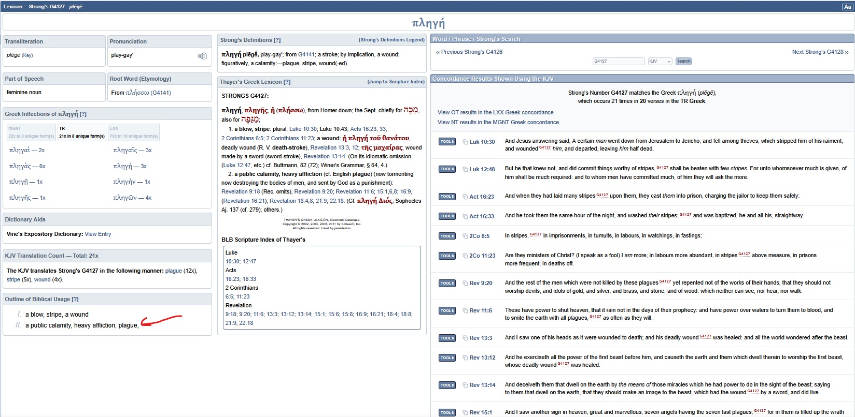
Task: Switch to the LXX inflections tab
Action: (x=134, y=132)
